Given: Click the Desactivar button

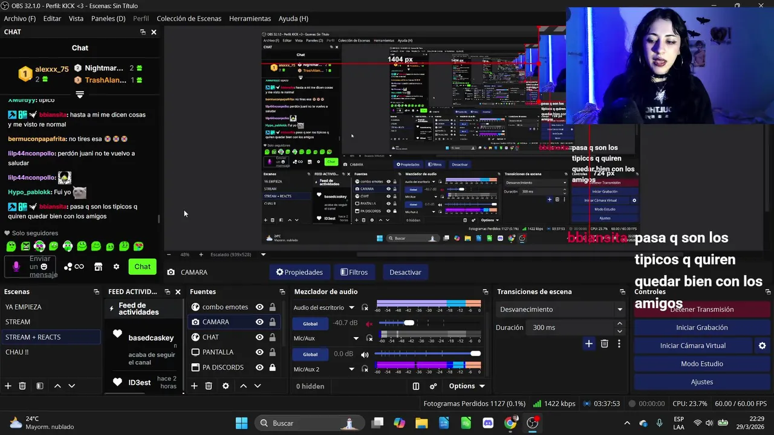Looking at the screenshot, I should pos(405,272).
